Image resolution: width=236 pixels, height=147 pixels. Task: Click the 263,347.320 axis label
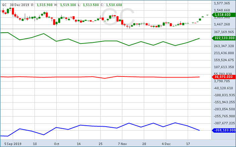point(224,46)
